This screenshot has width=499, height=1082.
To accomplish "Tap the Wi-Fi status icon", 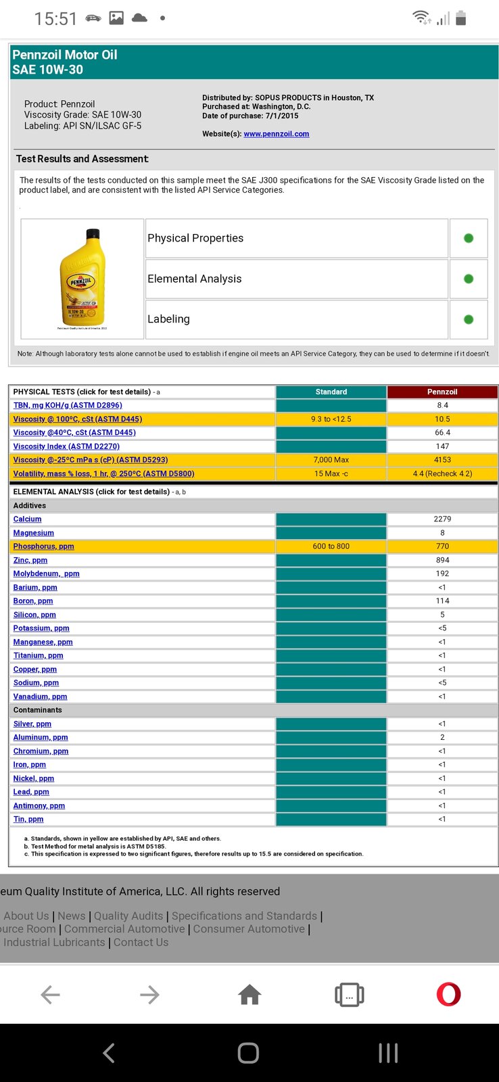I will (x=422, y=18).
